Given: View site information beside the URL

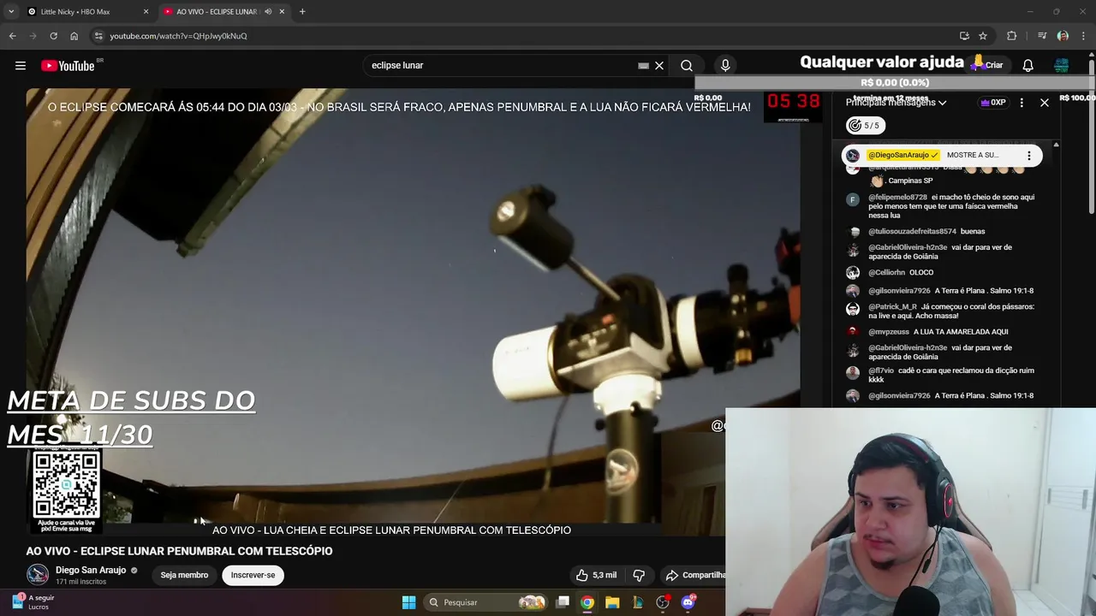Looking at the screenshot, I should (98, 36).
